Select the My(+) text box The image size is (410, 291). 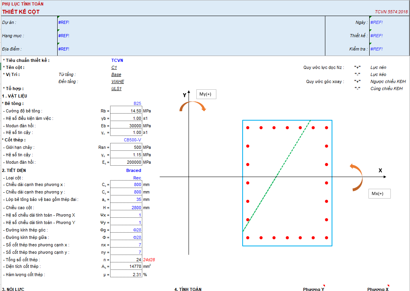[x=206, y=94]
